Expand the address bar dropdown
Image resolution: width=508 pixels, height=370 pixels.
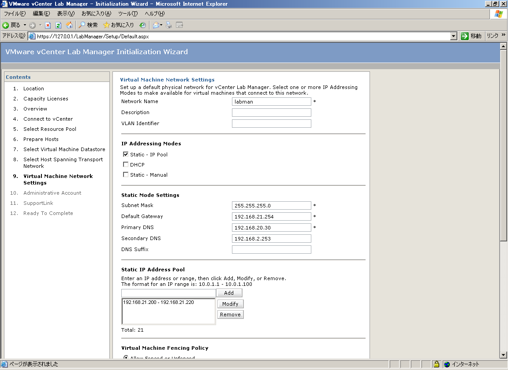click(x=454, y=36)
